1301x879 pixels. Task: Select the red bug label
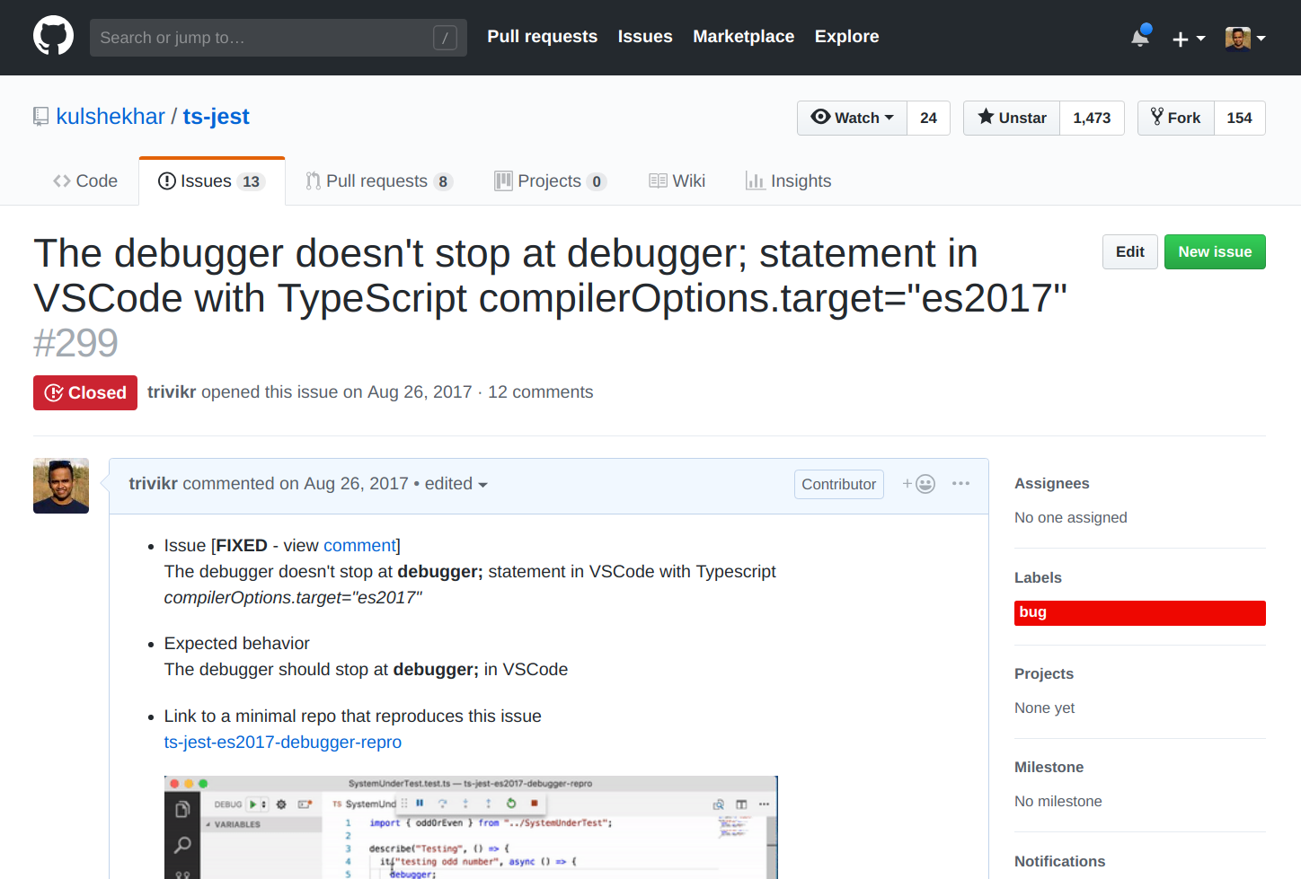(x=1140, y=613)
